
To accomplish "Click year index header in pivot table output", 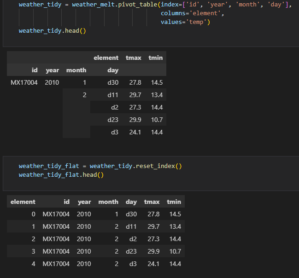I will [x=52, y=70].
